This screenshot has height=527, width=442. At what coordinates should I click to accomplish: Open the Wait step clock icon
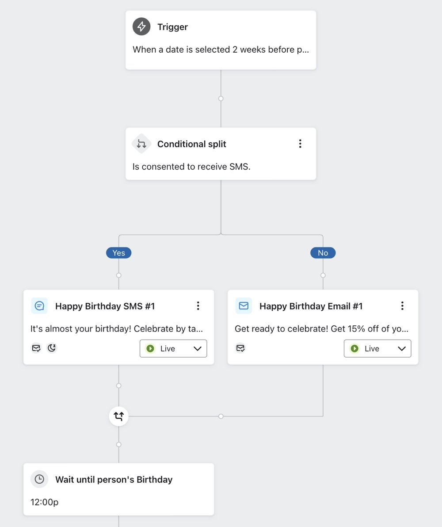39,479
